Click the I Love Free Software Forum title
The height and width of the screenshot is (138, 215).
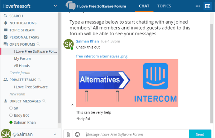pyautogui.click(x=101, y=6)
